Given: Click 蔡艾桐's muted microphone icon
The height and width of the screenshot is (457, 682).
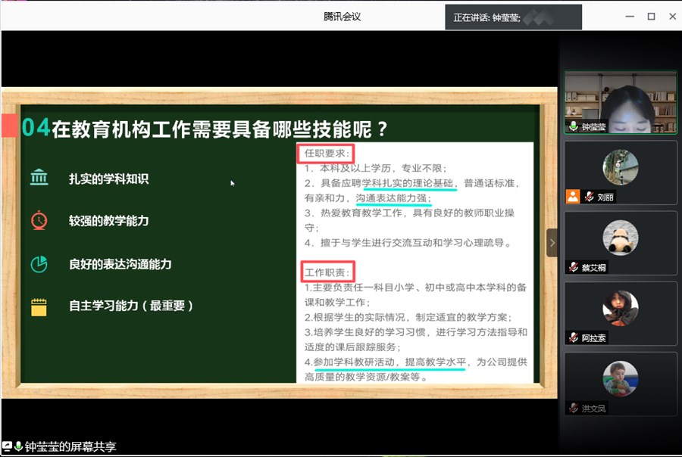Looking at the screenshot, I should 574,267.
